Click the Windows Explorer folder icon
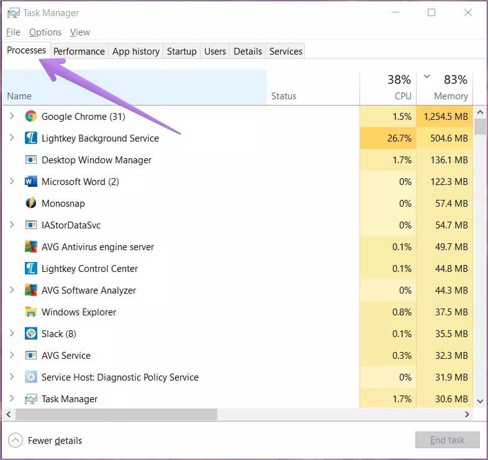 tap(31, 312)
